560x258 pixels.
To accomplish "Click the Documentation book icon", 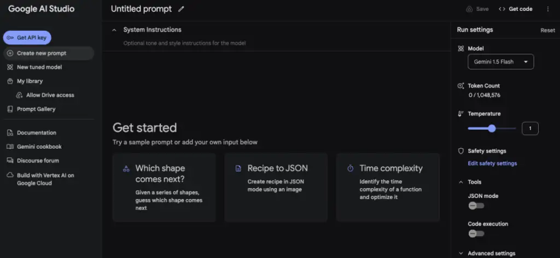I will click(10, 133).
